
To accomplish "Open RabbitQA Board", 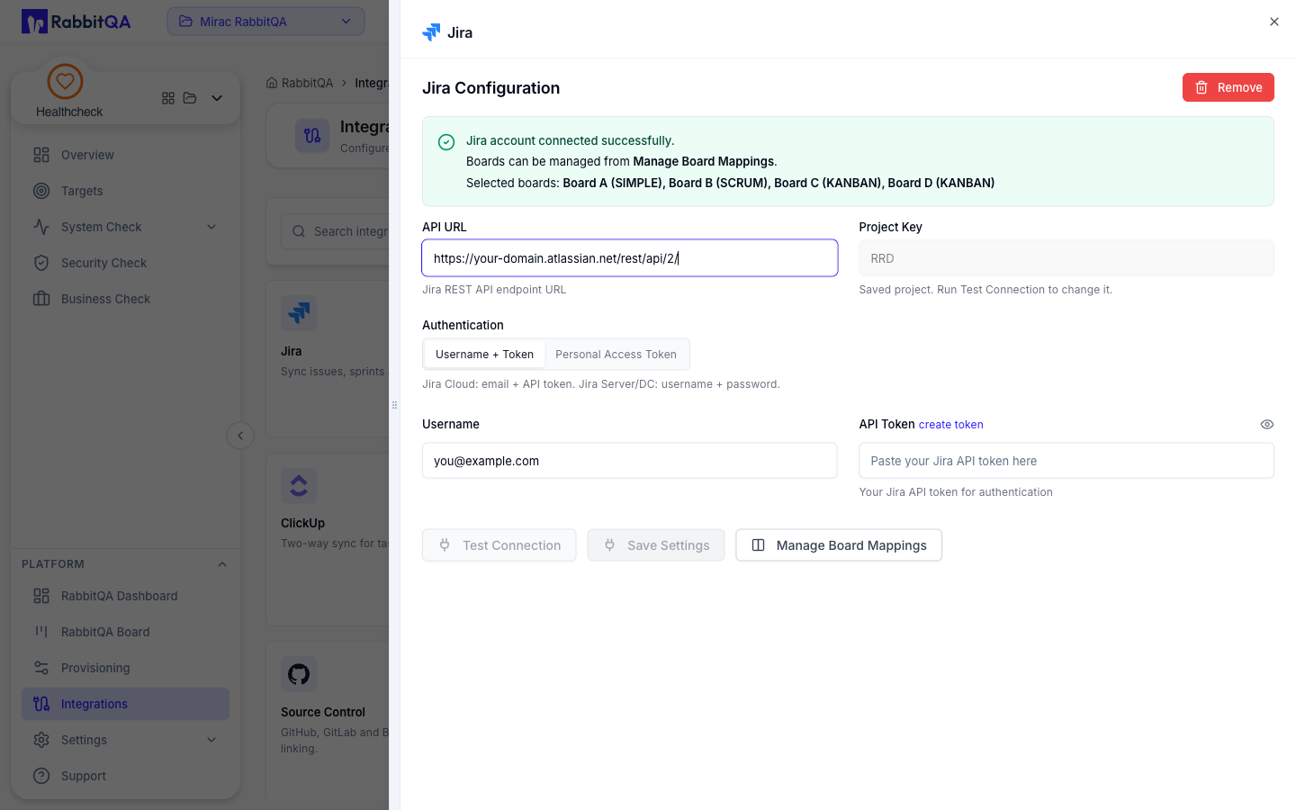I will click(x=125, y=632).
